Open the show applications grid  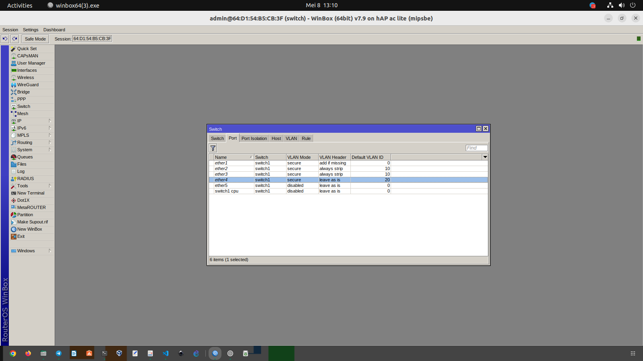point(633,353)
